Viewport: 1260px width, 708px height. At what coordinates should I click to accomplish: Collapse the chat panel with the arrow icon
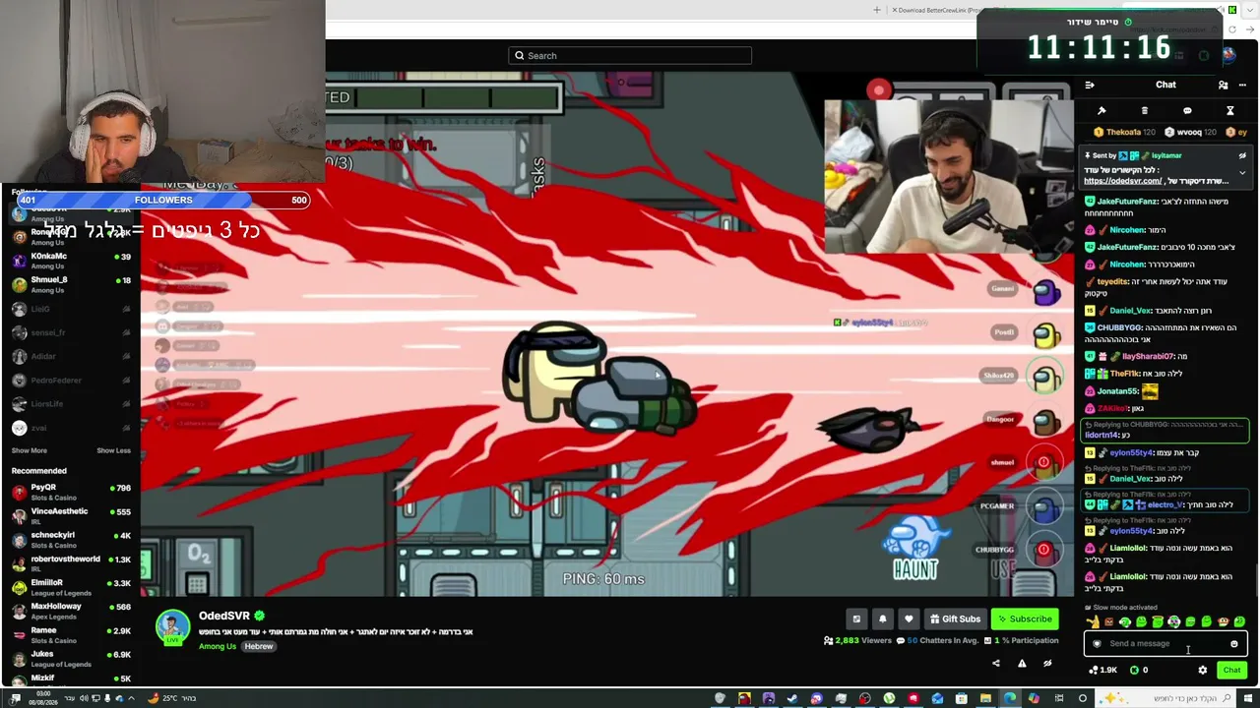pyautogui.click(x=1090, y=86)
